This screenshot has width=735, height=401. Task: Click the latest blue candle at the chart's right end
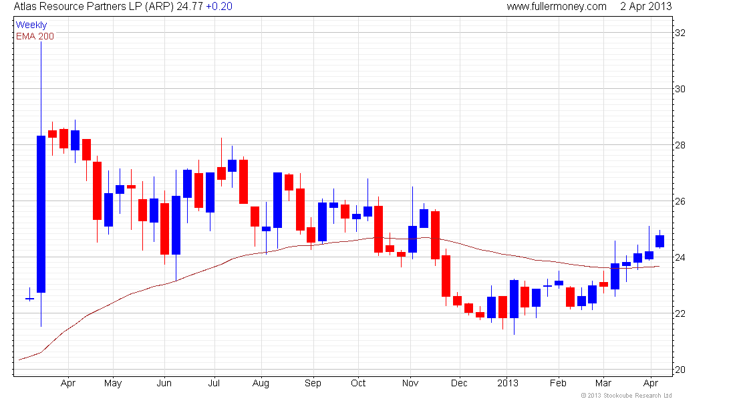(x=659, y=241)
